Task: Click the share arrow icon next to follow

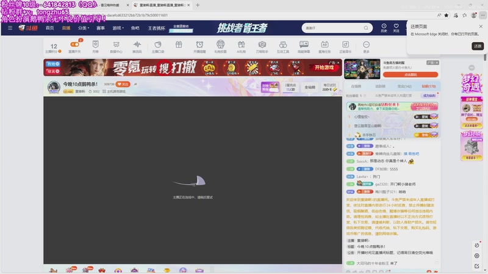Action: point(135,84)
